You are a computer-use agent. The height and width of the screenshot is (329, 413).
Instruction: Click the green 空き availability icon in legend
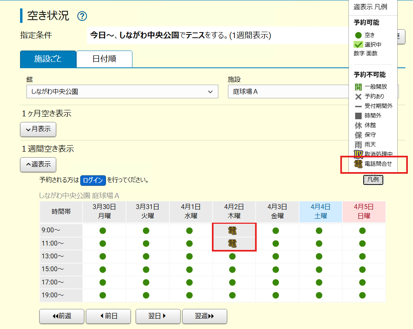click(359, 35)
